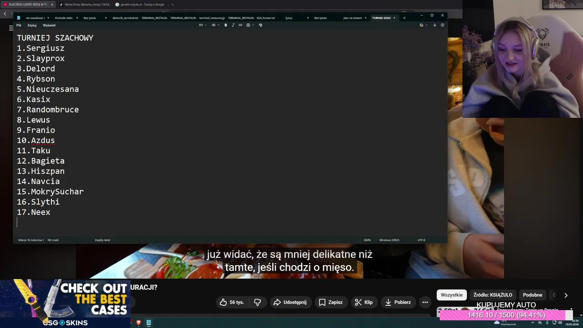Viewport: 583px width, 328px height.
Task: Click the line 17.Neex
Action: [x=34, y=212]
